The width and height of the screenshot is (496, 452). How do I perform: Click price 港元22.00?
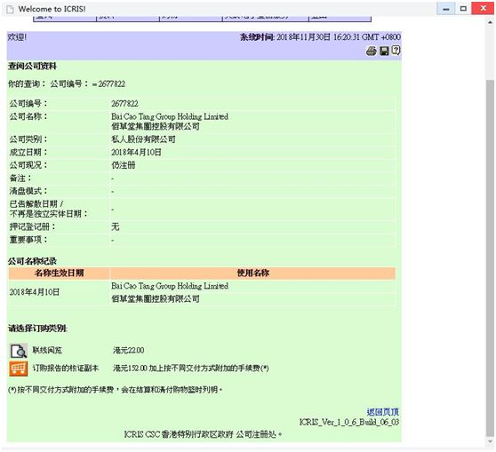(128, 350)
